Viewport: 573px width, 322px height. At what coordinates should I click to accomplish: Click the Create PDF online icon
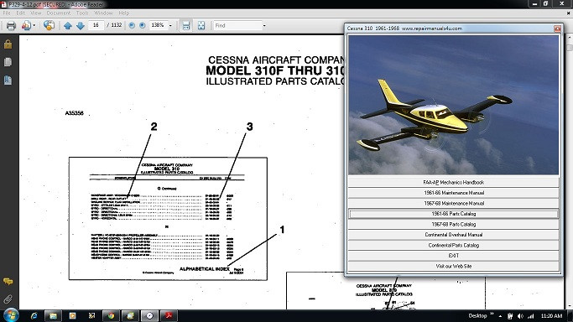click(26, 25)
